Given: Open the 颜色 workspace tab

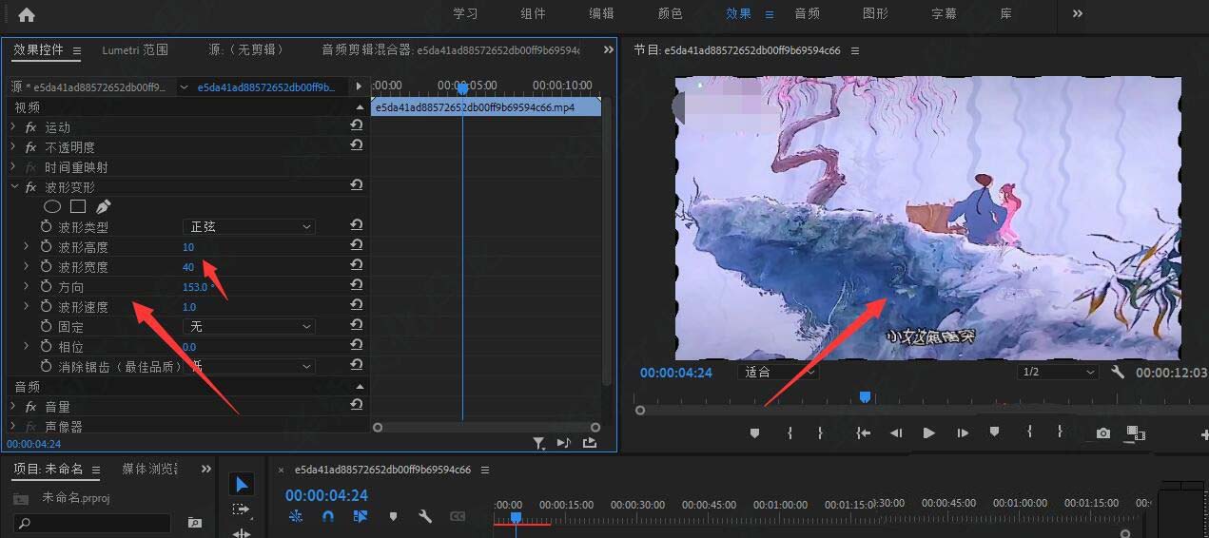Looking at the screenshot, I should click(670, 13).
